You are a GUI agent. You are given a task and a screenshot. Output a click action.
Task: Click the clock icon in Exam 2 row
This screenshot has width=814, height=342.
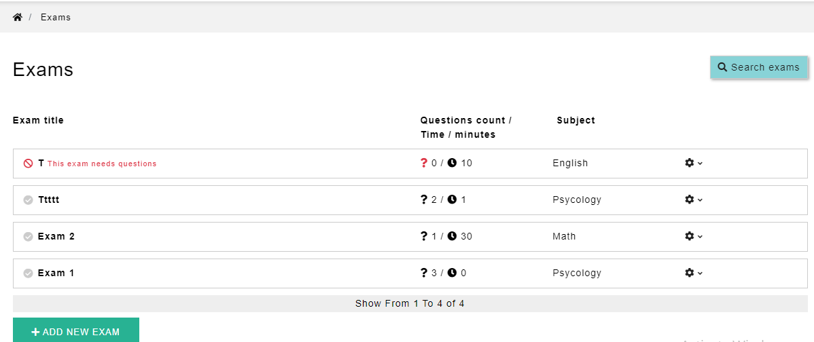[452, 236]
